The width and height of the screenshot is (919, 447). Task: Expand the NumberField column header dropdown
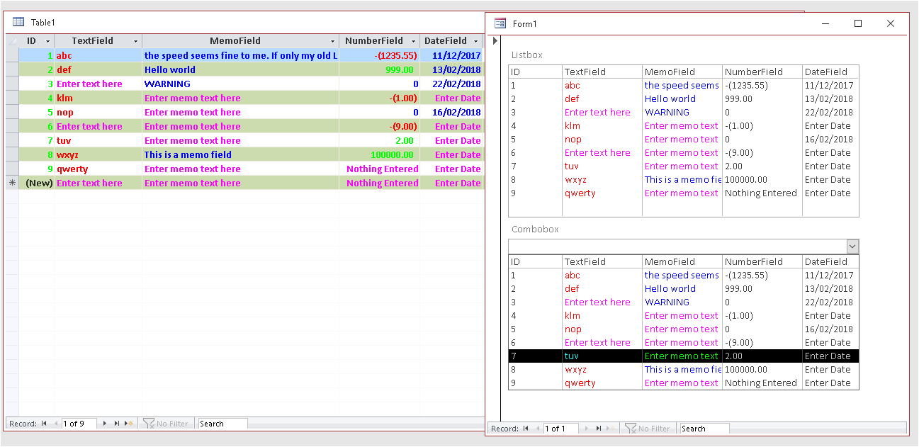pos(413,42)
